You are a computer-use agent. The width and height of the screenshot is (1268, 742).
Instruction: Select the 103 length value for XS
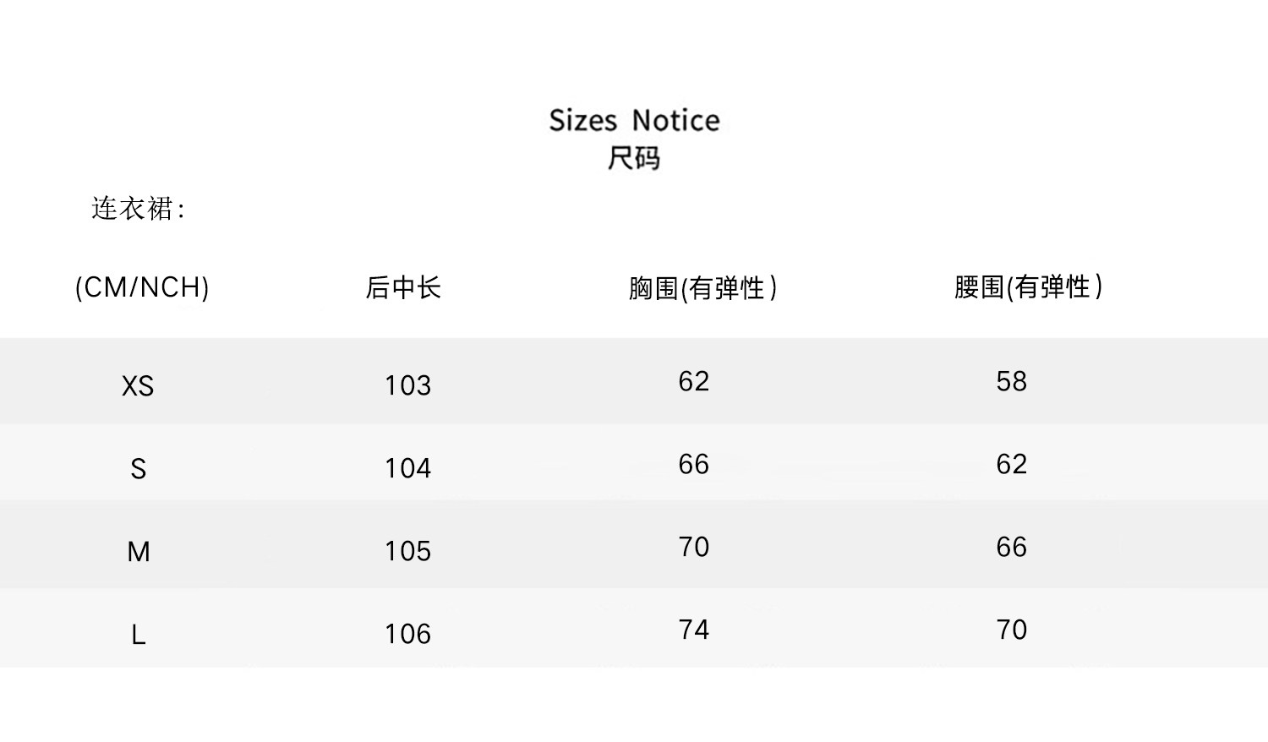point(407,386)
